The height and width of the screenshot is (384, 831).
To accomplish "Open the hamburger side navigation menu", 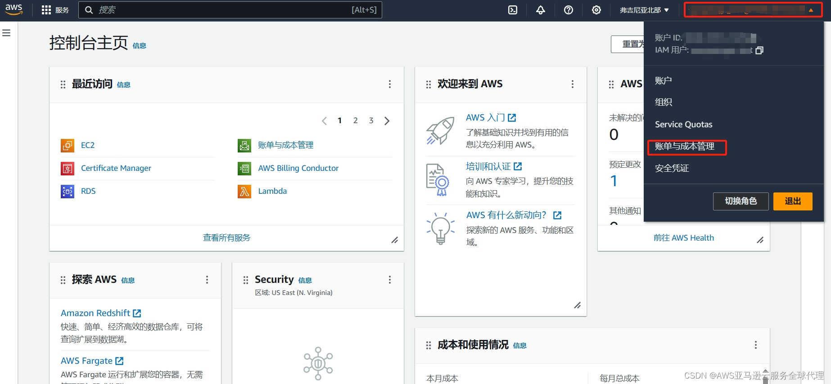I will point(6,33).
